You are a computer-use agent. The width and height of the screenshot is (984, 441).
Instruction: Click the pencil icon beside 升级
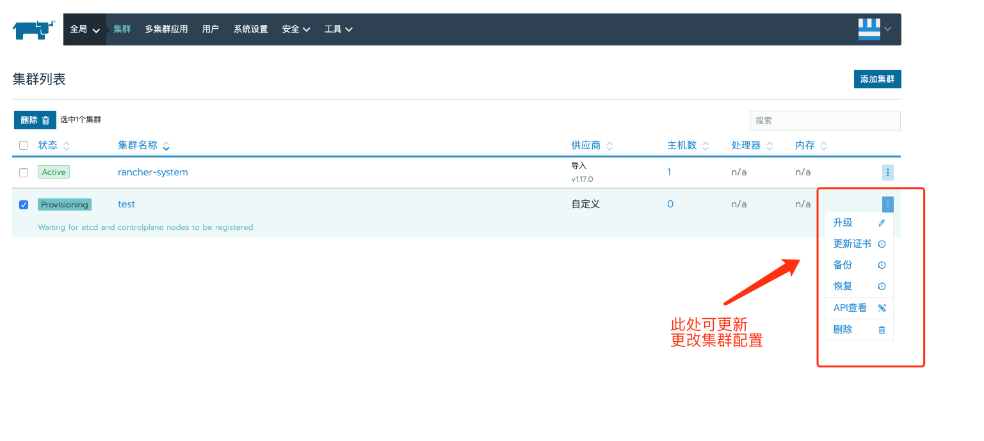tap(882, 222)
